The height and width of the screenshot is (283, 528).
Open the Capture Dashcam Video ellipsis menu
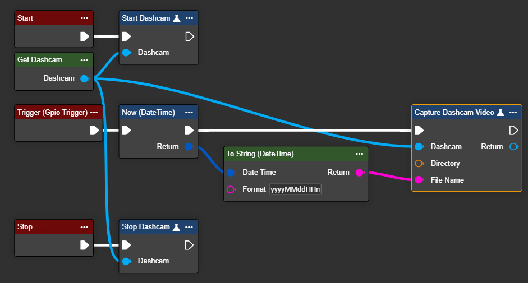tap(513, 112)
